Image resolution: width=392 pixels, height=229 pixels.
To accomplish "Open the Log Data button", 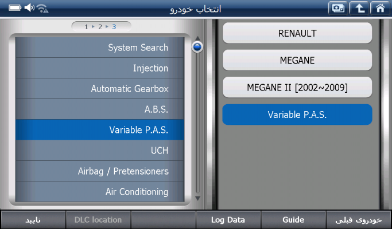I will [x=228, y=220].
